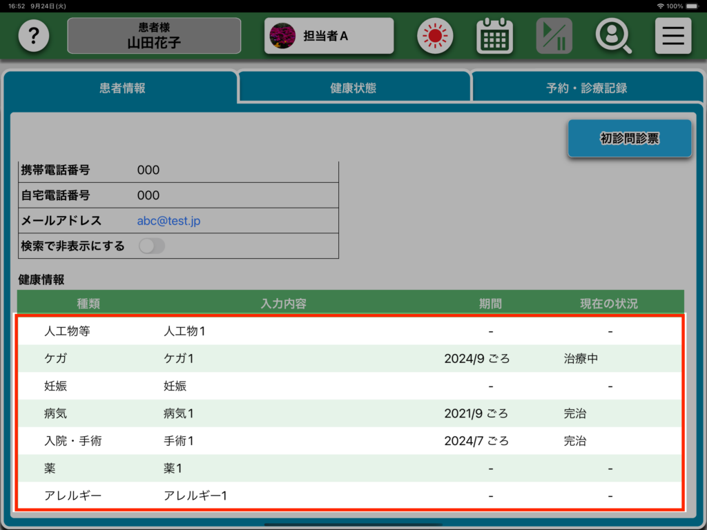Select the 患者情報 tab
Screen dimensions: 707x530
click(122, 88)
